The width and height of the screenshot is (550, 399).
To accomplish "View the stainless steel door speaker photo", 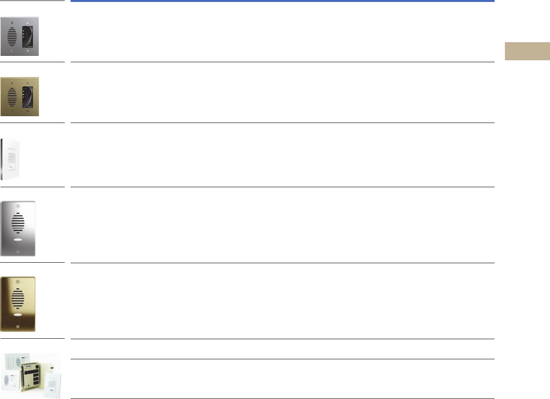I will click(x=18, y=228).
